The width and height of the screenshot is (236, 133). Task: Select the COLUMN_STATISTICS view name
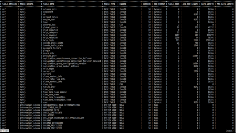tap(52, 128)
